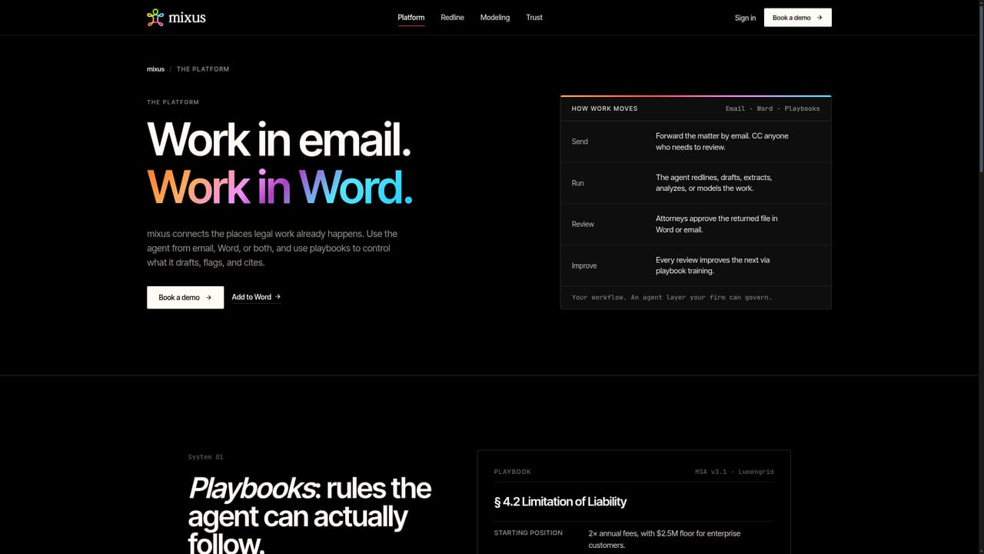
Task: Click Book a demo in header
Action: click(x=797, y=18)
